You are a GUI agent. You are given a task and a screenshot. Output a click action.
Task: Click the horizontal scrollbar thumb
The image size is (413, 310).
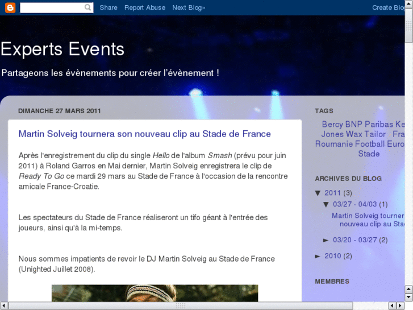(181, 306)
